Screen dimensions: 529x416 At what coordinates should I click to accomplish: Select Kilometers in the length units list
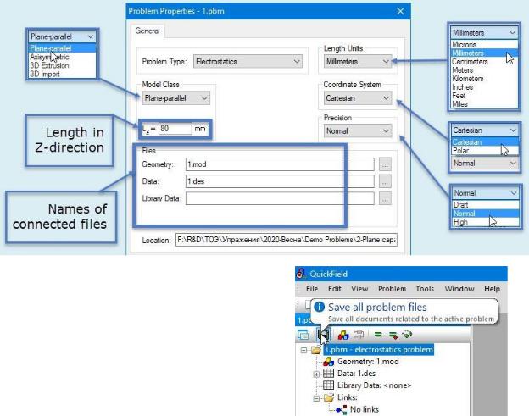click(x=484, y=79)
